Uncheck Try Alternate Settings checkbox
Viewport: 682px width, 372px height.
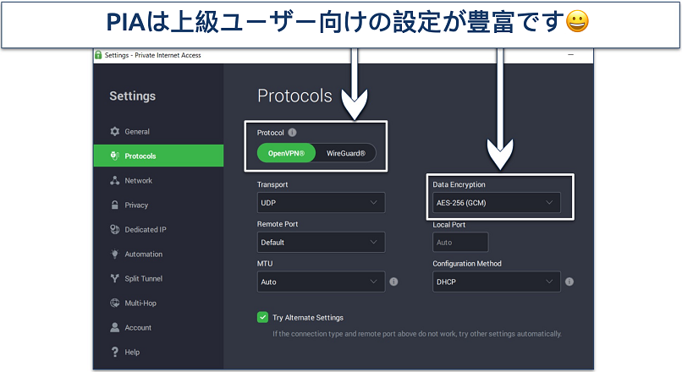262,318
